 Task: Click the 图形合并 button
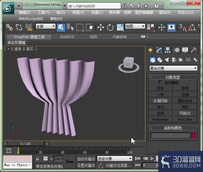(x=185, y=101)
